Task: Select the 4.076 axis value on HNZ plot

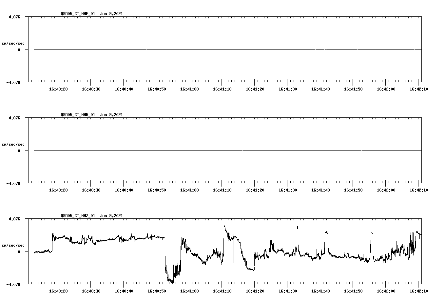Action: [14, 219]
